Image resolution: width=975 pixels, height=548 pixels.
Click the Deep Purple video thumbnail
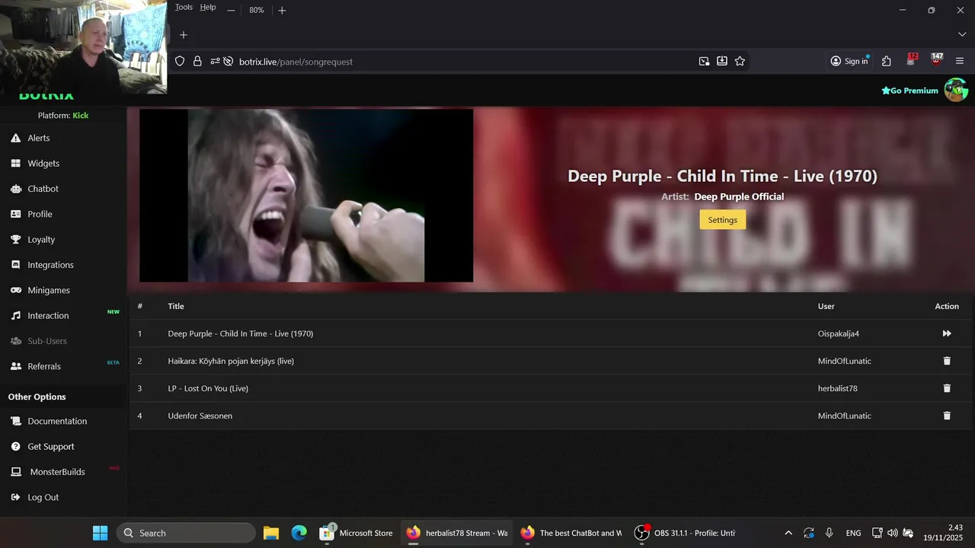(306, 196)
